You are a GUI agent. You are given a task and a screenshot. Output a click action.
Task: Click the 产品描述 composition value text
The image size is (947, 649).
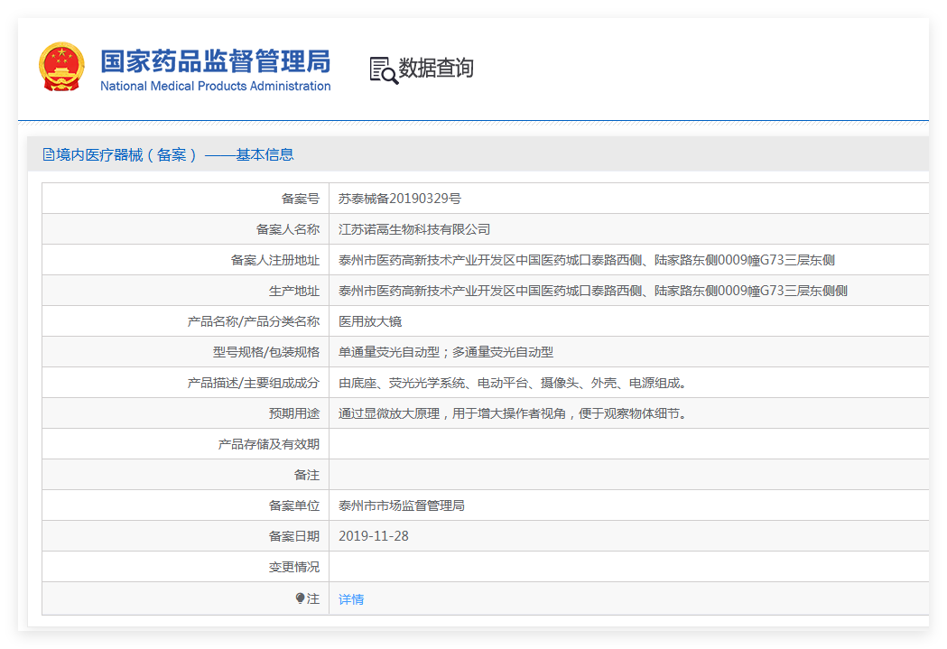(x=512, y=383)
